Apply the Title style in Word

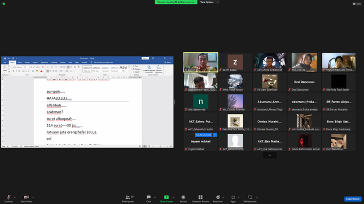tap(123, 69)
